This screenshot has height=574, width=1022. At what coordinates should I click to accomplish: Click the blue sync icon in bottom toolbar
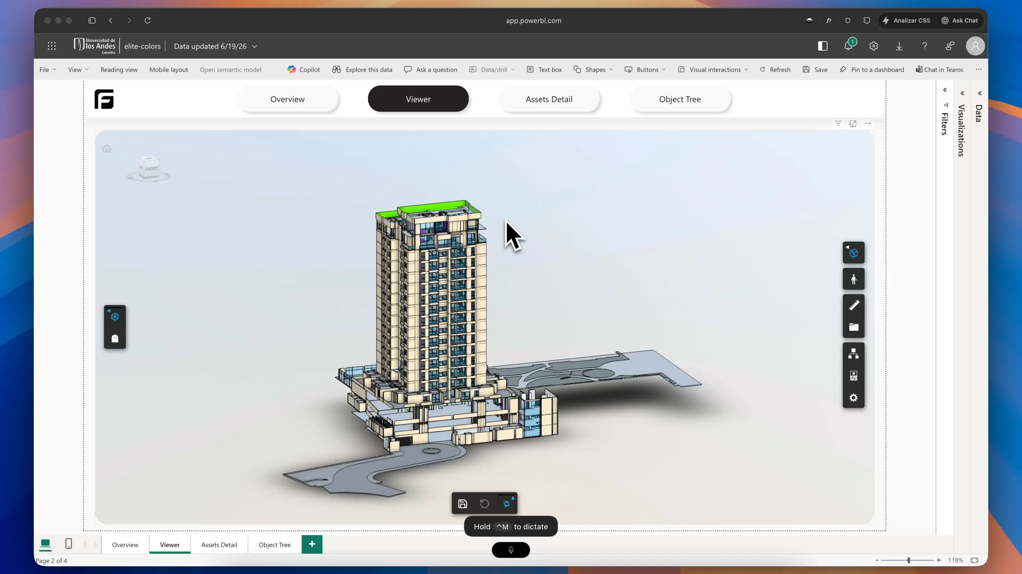(x=507, y=504)
